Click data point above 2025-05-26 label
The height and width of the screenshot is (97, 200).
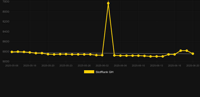[84, 54]
